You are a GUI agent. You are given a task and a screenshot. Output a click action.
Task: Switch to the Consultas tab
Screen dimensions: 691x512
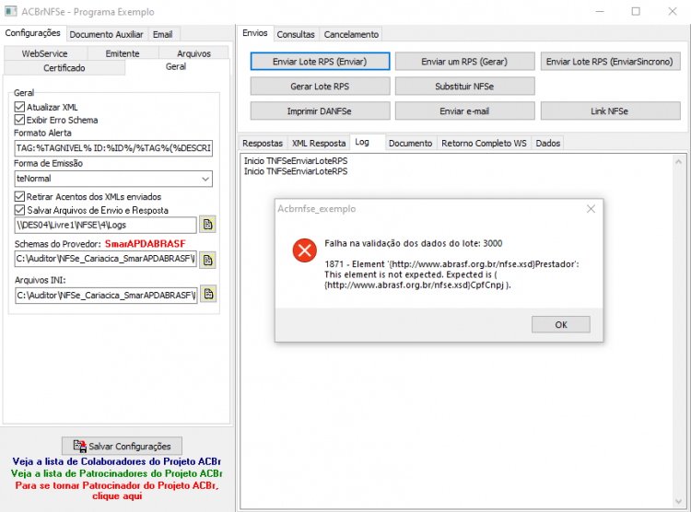tap(296, 34)
